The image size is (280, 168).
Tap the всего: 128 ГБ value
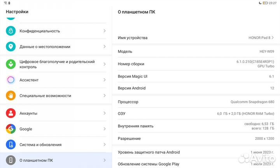point(263,128)
